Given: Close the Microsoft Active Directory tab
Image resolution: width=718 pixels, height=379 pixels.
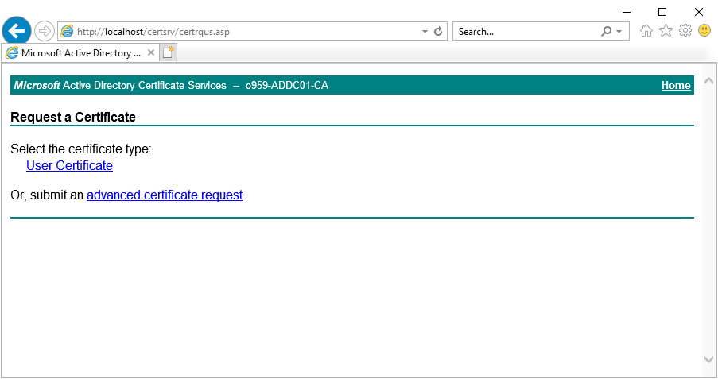Looking at the screenshot, I should point(150,52).
